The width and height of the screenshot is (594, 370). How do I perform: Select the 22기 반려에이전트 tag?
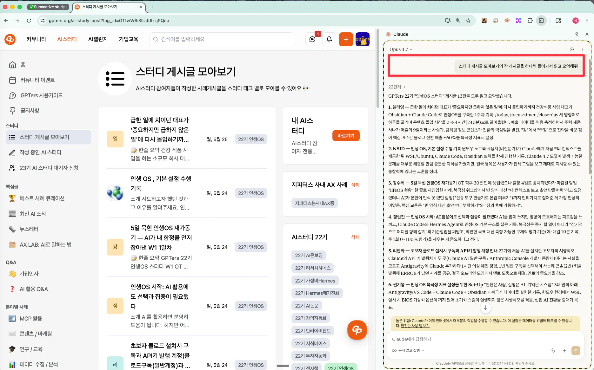tap(313, 331)
